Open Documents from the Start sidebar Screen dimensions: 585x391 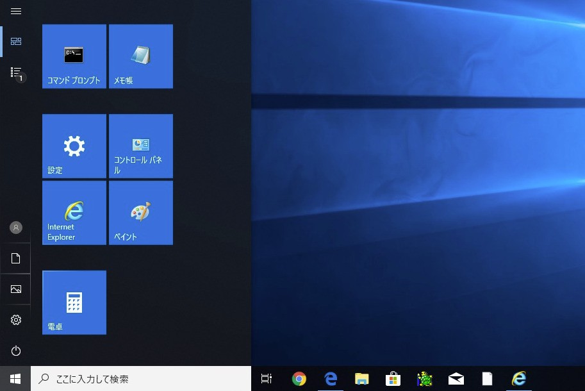[15, 258]
